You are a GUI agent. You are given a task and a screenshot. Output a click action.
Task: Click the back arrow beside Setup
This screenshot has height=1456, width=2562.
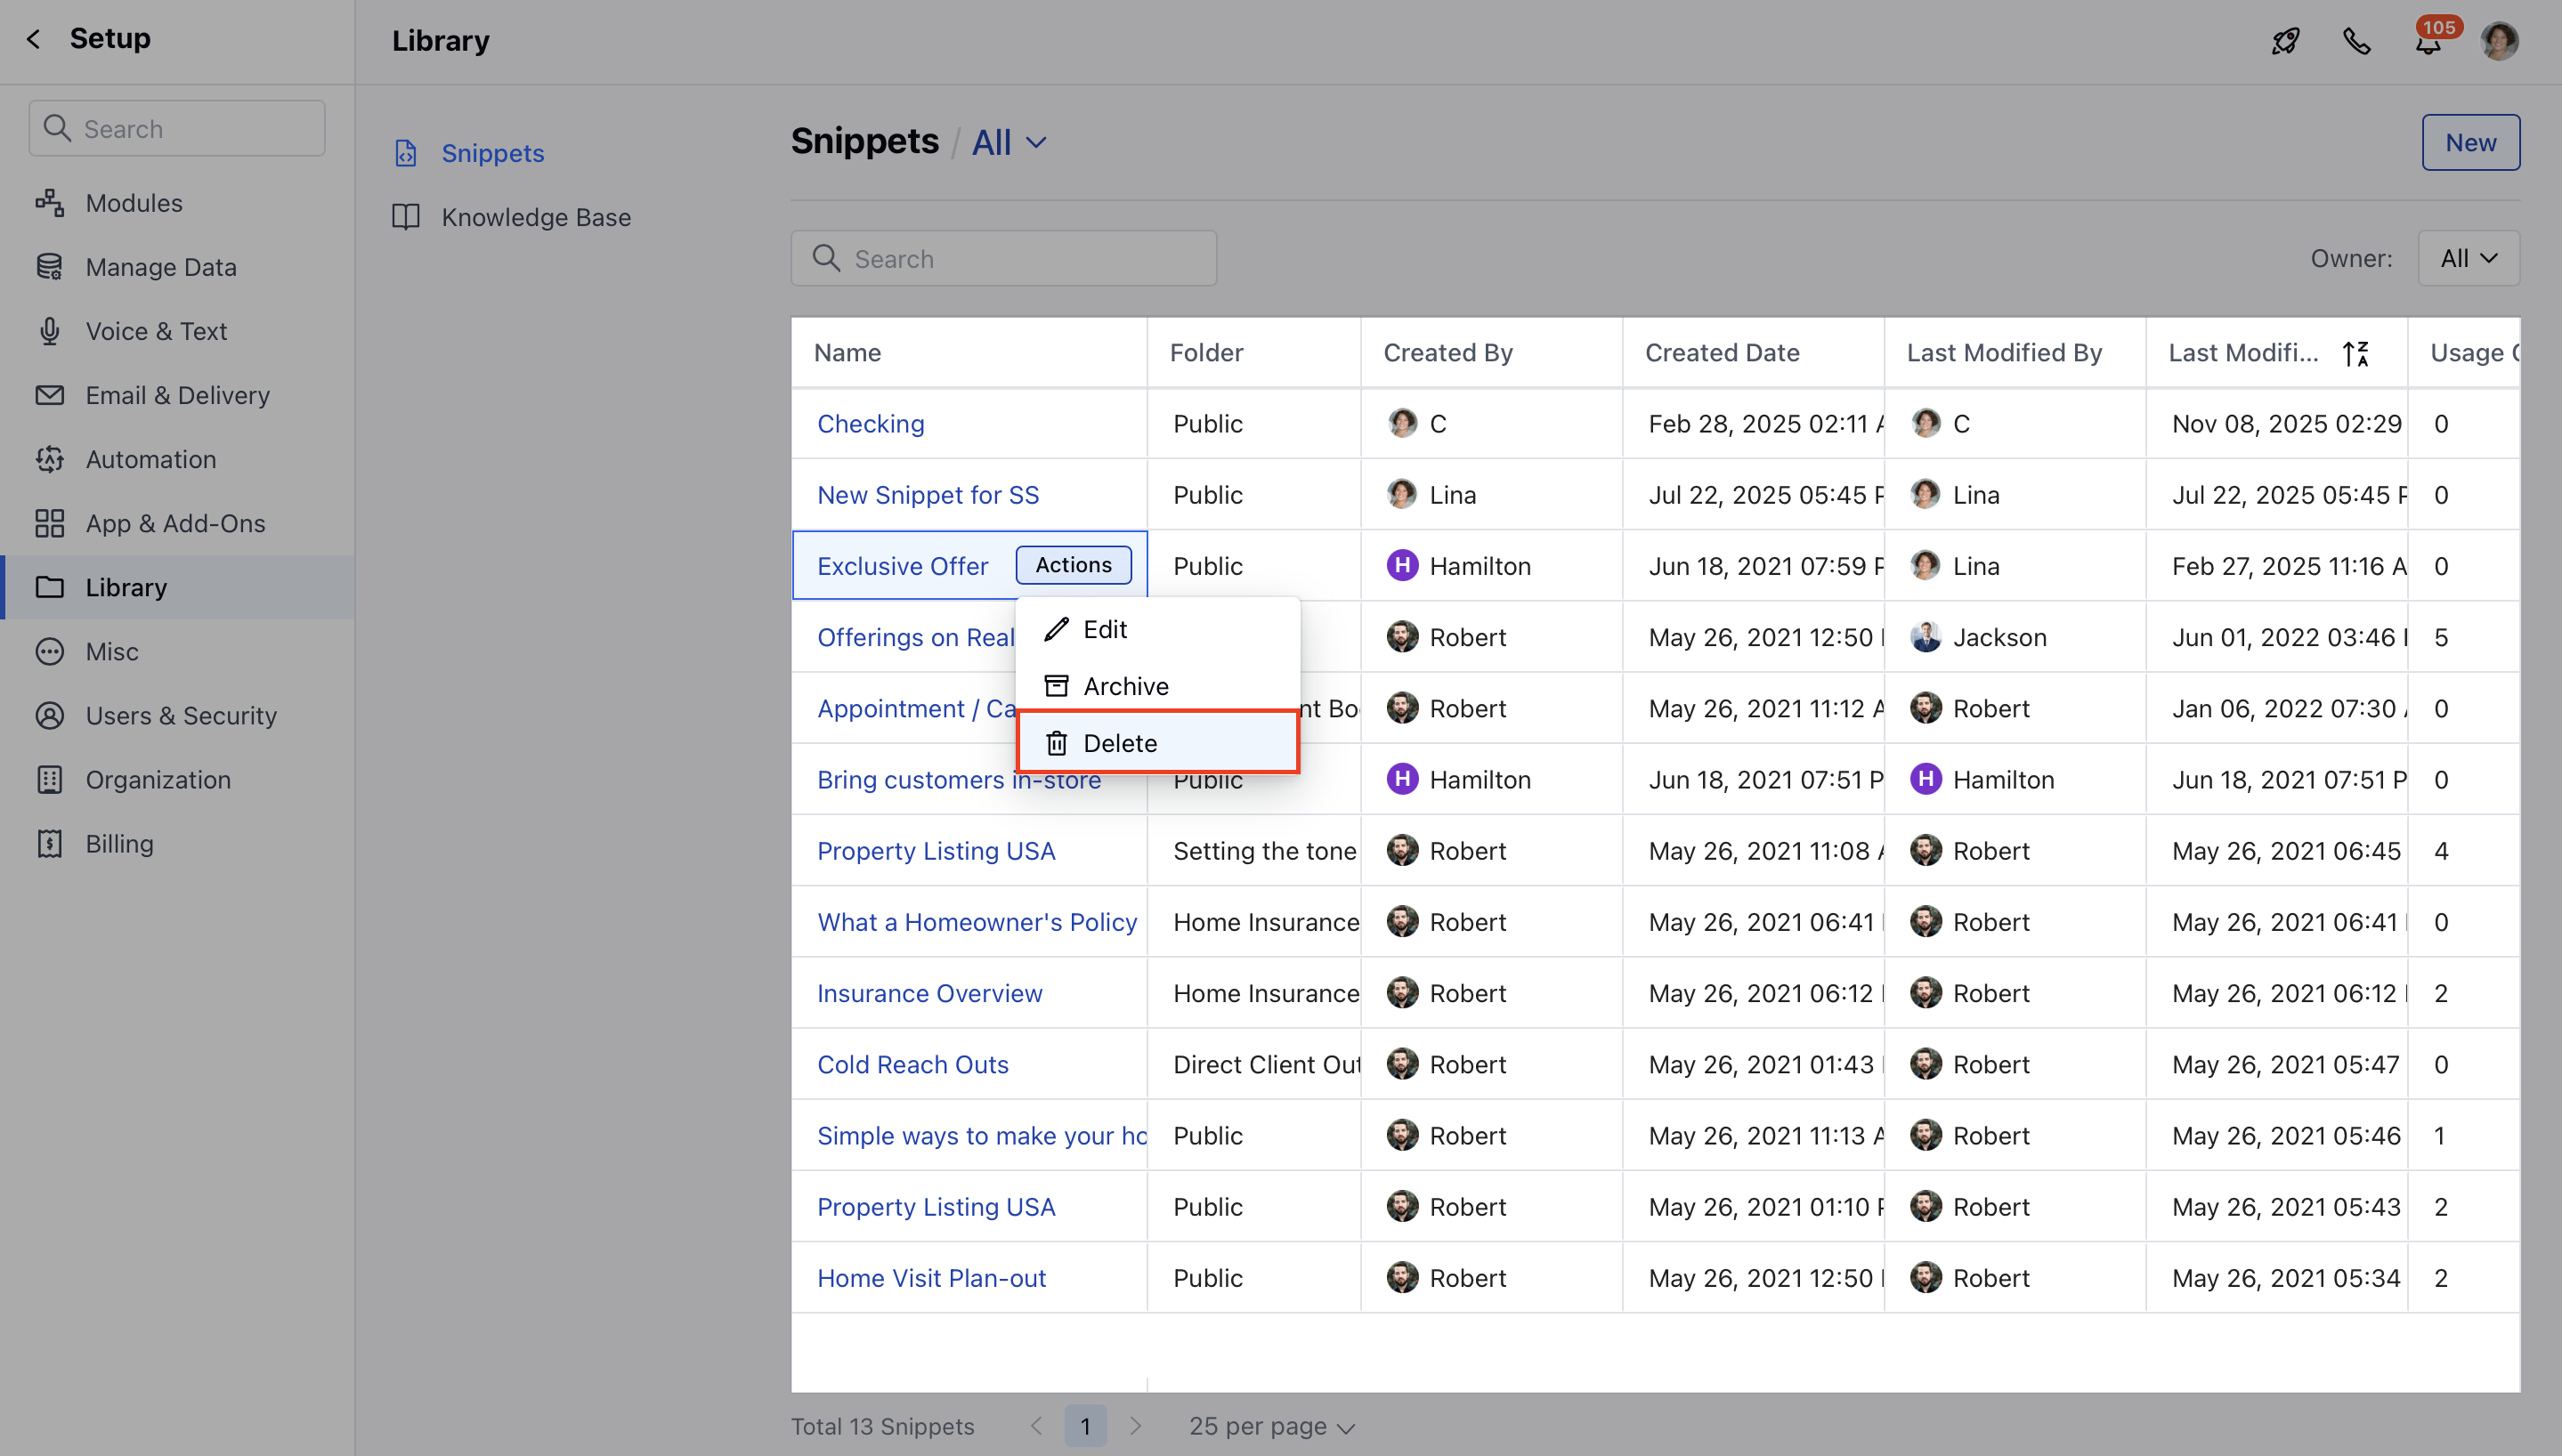tap(34, 39)
